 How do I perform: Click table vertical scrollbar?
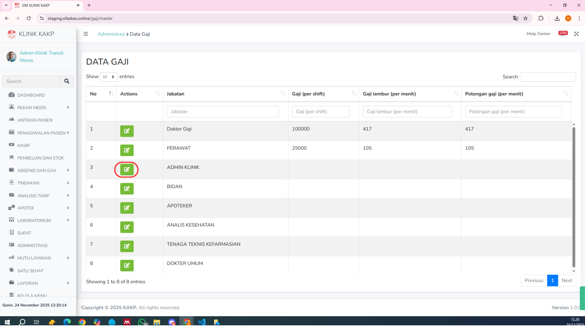(574, 197)
